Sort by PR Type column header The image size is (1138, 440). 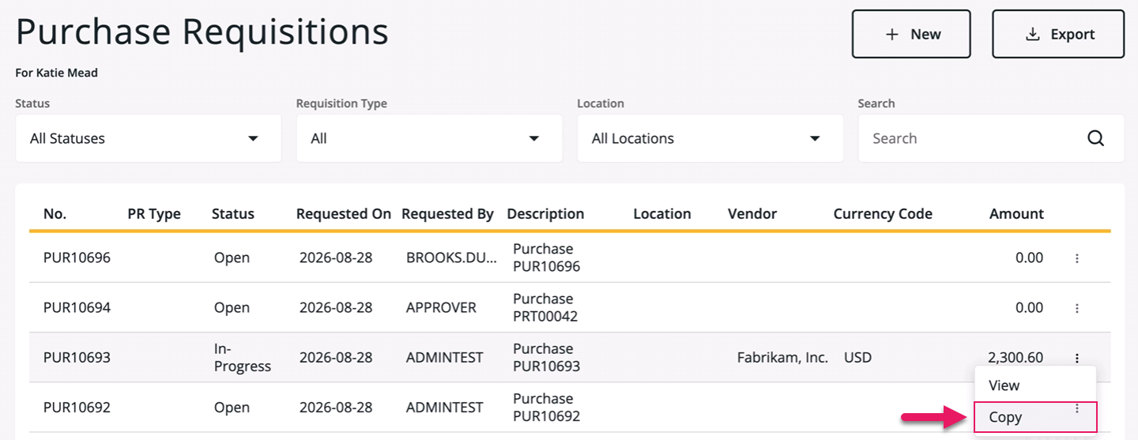[154, 214]
